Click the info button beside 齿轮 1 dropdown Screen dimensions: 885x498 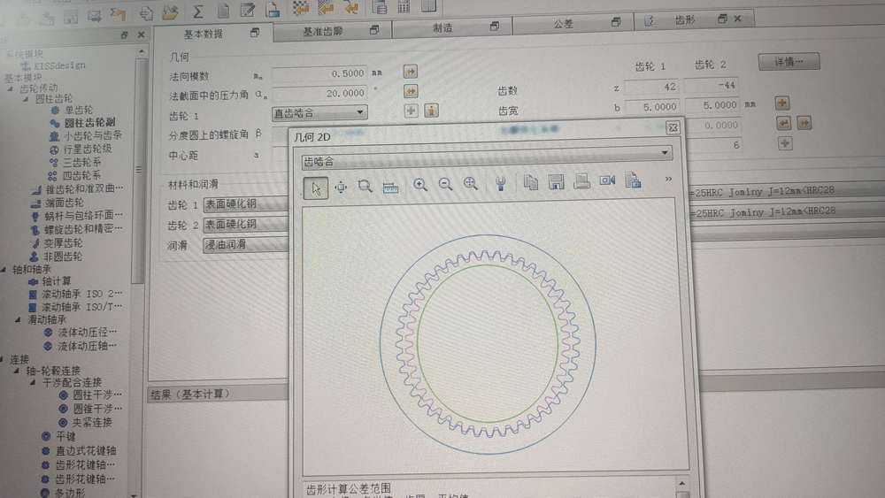(x=431, y=111)
